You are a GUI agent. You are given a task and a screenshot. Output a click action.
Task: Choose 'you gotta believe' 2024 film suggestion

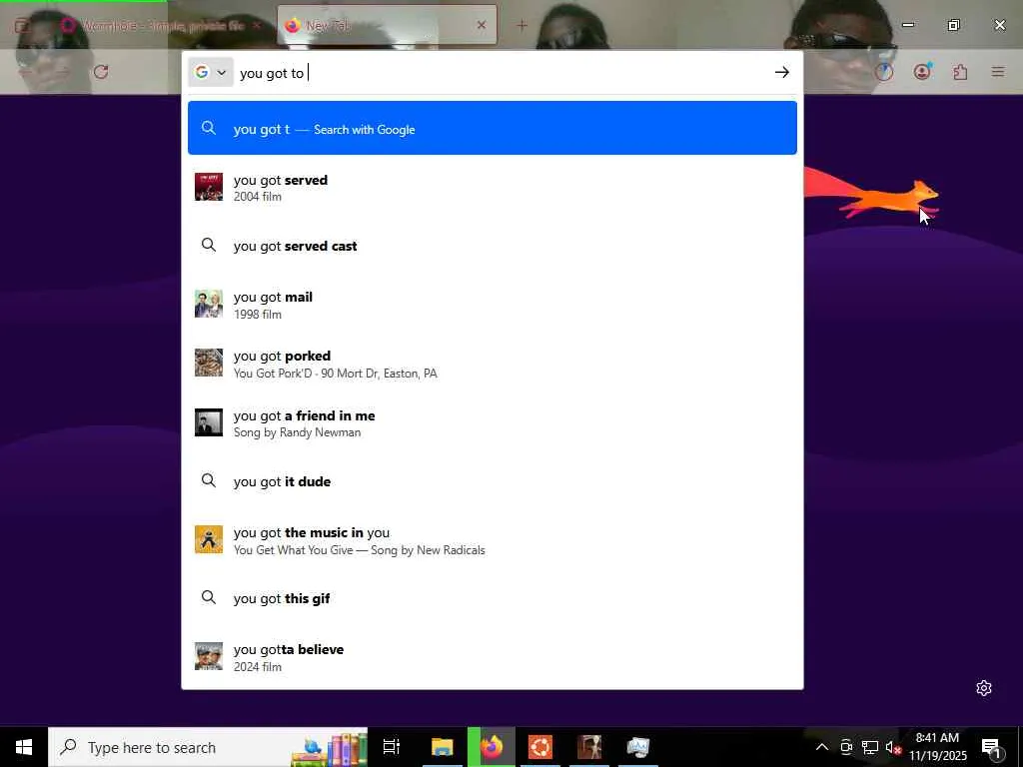tap(492, 657)
